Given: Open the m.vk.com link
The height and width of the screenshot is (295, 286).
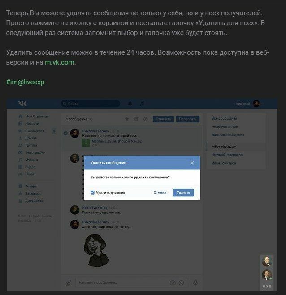Looking at the screenshot, I should [x=60, y=62].
